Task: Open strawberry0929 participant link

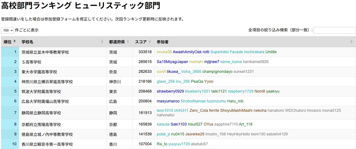Action: tap(170, 91)
